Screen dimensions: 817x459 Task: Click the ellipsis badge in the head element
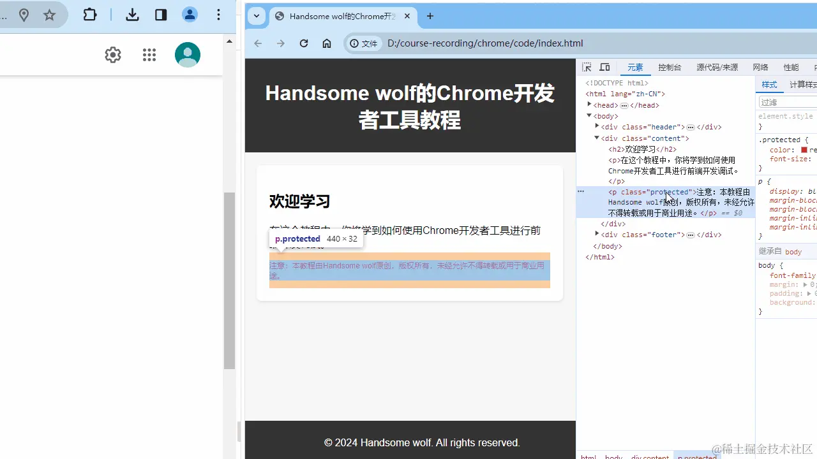624,106
